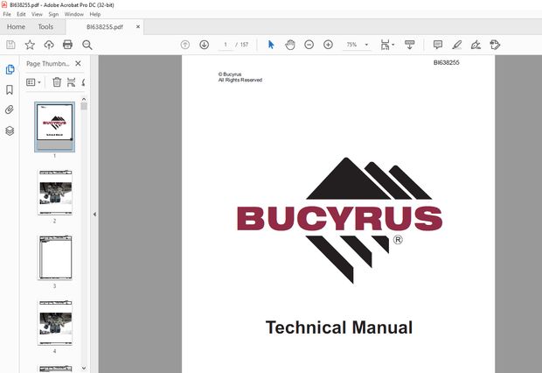
Task: Click the upload to cloud icon
Action: tap(49, 45)
